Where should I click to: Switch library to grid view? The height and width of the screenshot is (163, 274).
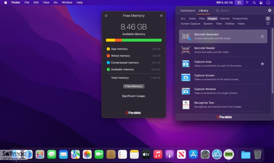point(268,23)
